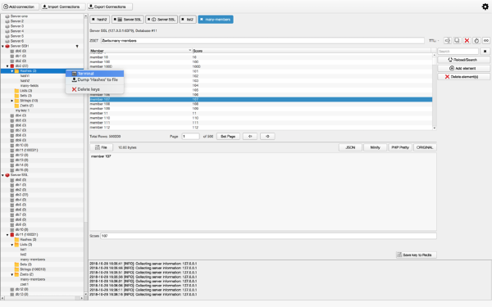Clear the search with the X button

point(485,51)
